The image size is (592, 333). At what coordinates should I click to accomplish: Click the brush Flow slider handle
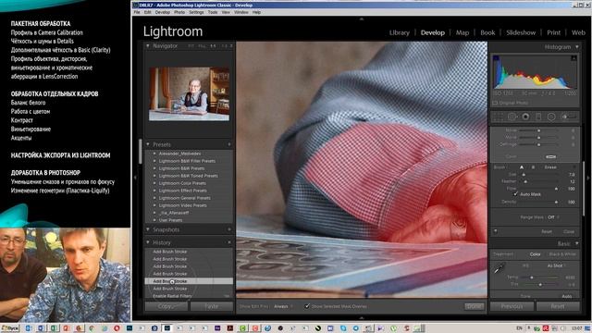tap(556, 189)
